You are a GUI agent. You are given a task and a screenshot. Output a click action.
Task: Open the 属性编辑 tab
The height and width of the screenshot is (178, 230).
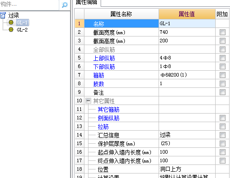pos(87,2)
